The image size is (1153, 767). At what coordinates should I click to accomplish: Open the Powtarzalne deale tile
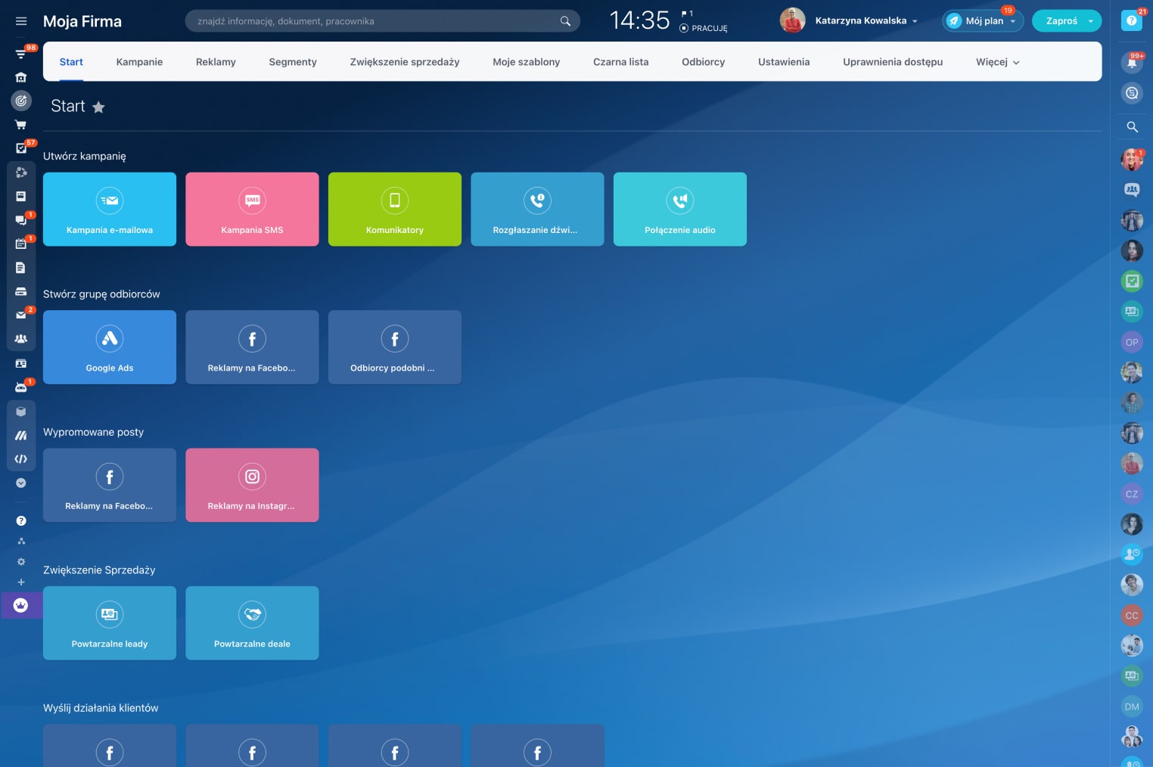point(252,623)
